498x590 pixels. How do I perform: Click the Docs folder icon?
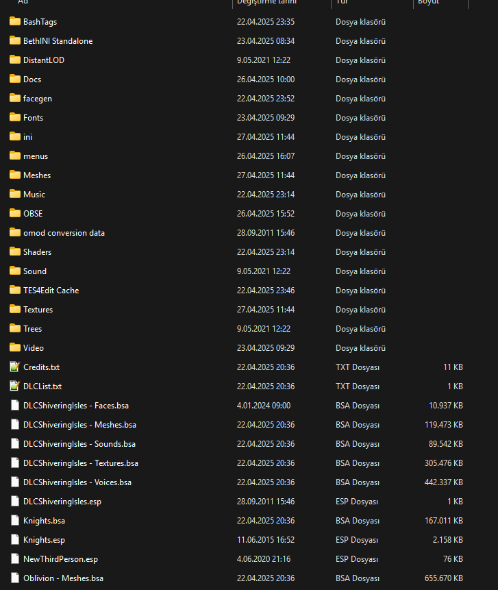point(15,79)
